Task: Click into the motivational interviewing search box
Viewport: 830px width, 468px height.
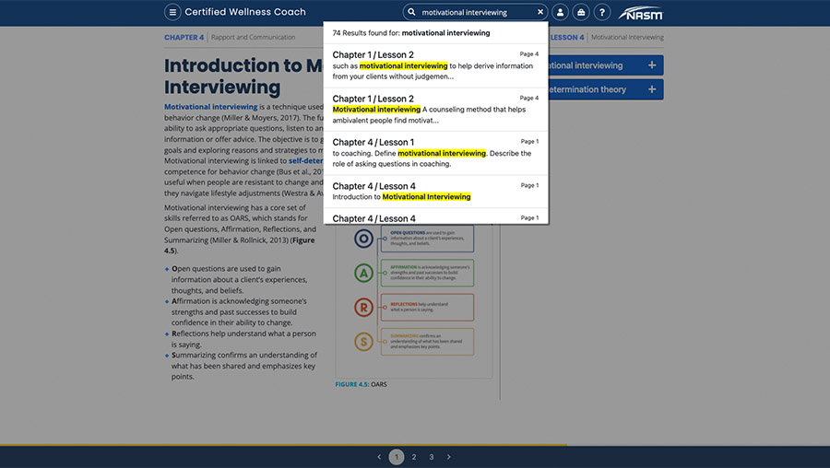Action: point(475,12)
